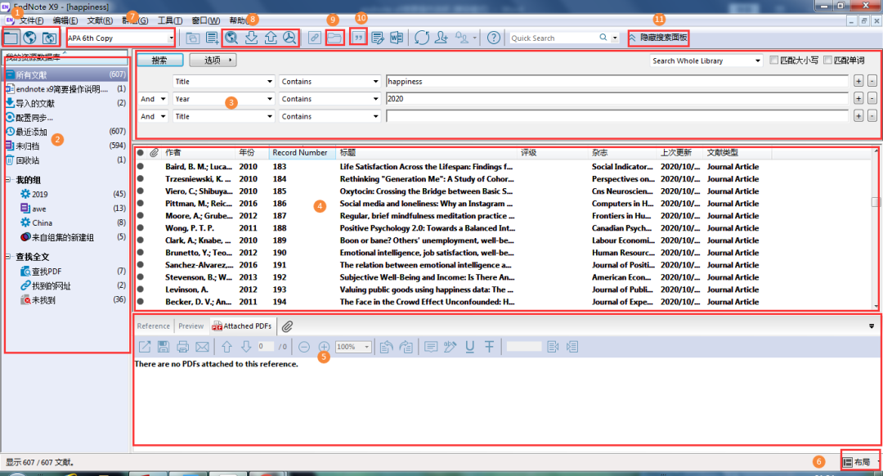Click the open PDF externally icon
This screenshot has height=476, width=883.
[145, 347]
